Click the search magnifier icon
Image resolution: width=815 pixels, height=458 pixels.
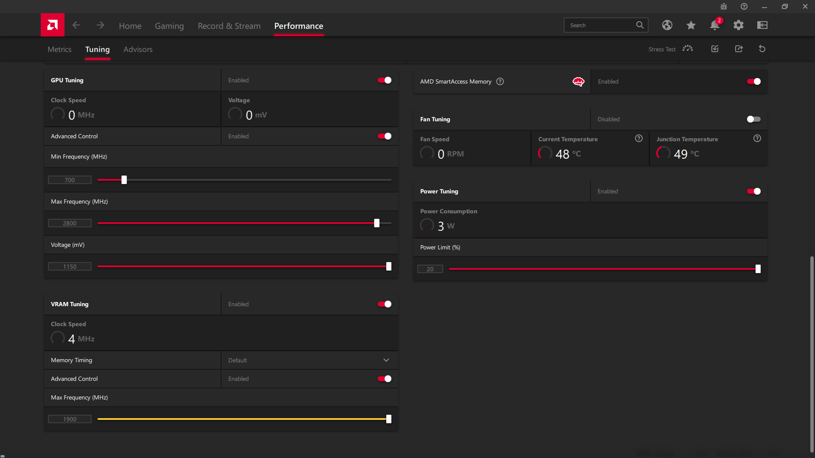[640, 25]
